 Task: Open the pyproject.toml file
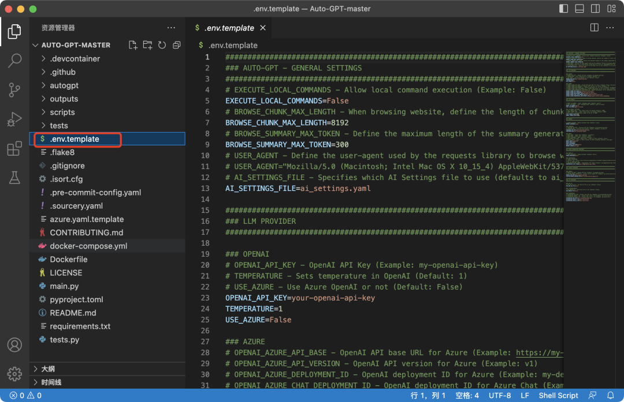tap(107, 299)
